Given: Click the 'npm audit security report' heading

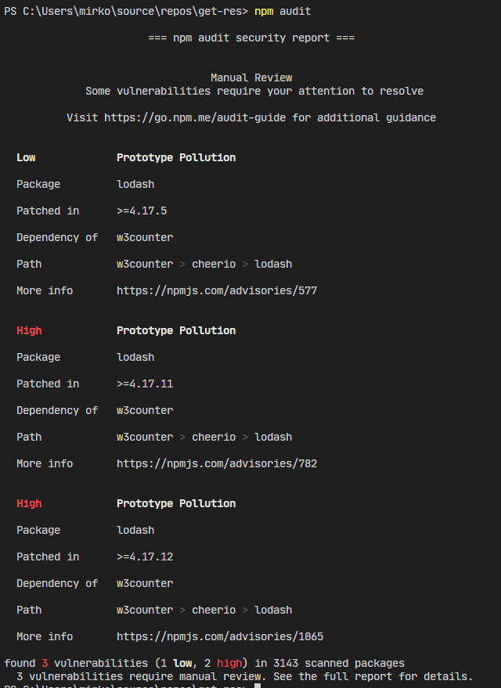Looking at the screenshot, I should point(251,38).
